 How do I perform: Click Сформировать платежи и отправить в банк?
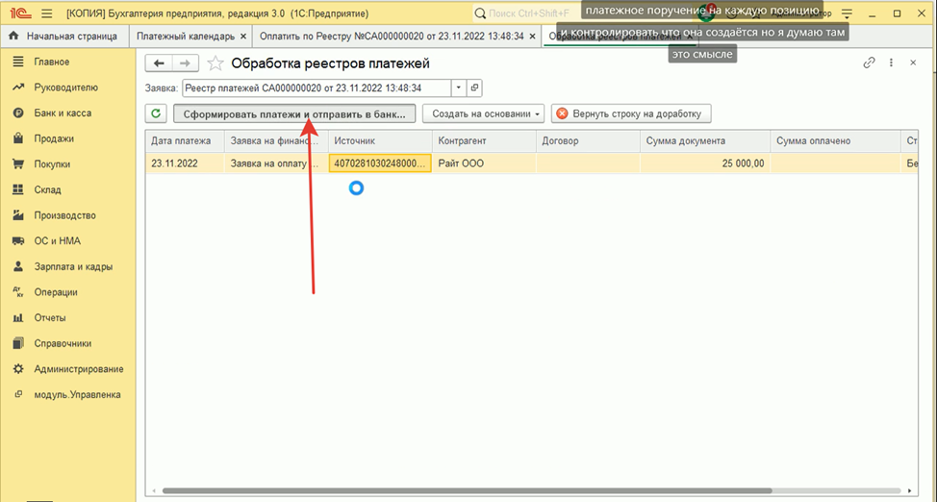click(294, 113)
